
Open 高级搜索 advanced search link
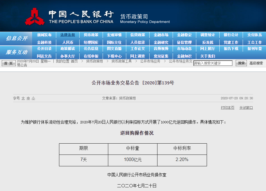coord(256,63)
